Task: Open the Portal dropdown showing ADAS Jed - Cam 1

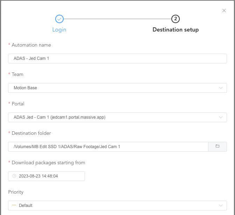Action: 117,117
